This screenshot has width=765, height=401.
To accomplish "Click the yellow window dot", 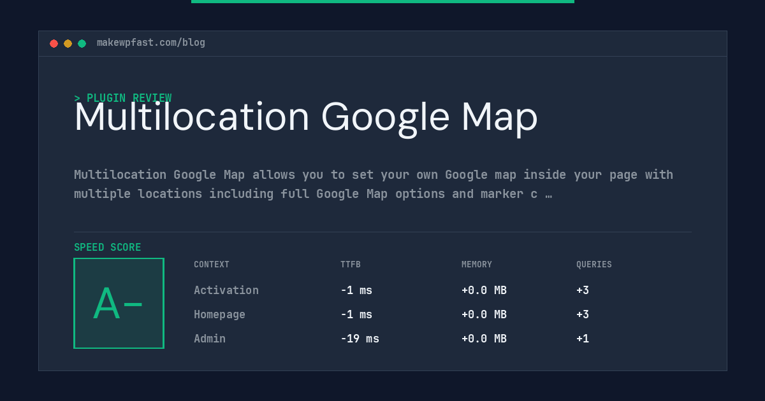I will pos(68,43).
